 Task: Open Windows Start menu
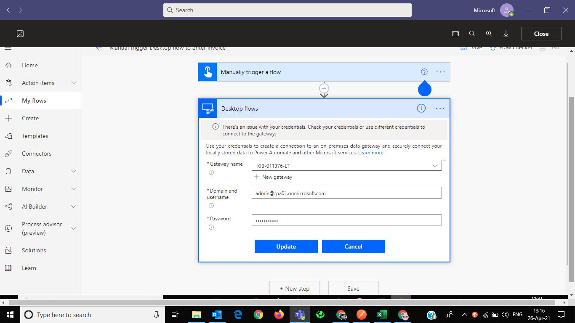(x=10, y=315)
